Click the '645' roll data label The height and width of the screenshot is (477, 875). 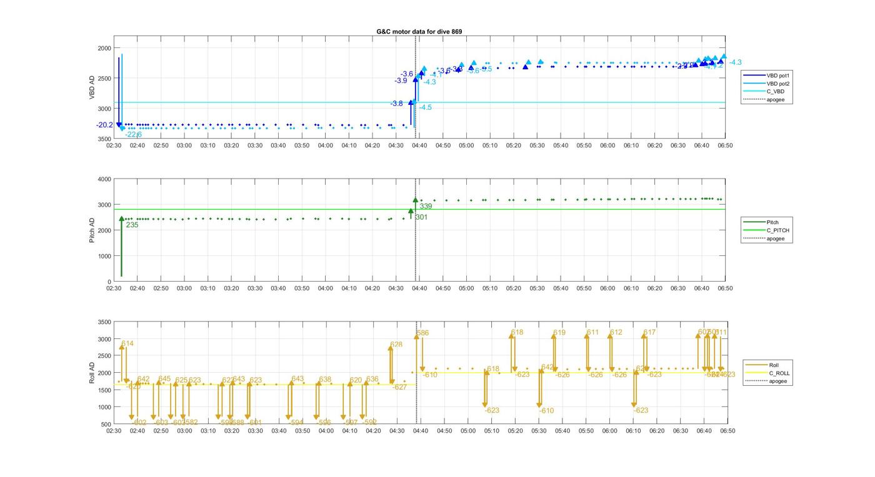tap(164, 379)
